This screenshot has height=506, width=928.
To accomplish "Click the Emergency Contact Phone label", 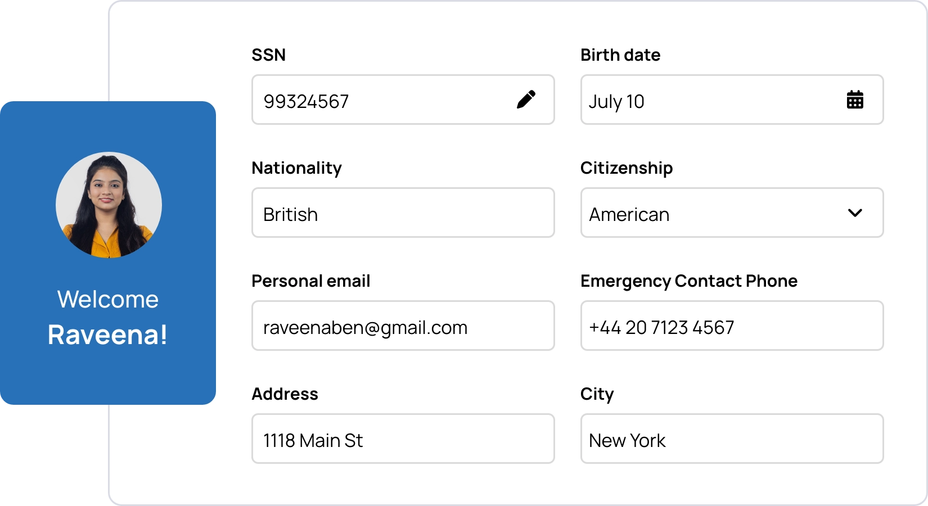I will 689,281.
